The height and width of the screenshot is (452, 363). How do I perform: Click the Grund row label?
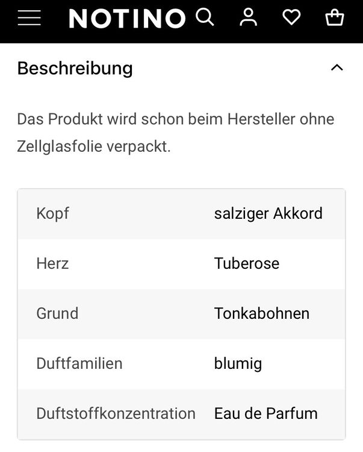pos(57,313)
